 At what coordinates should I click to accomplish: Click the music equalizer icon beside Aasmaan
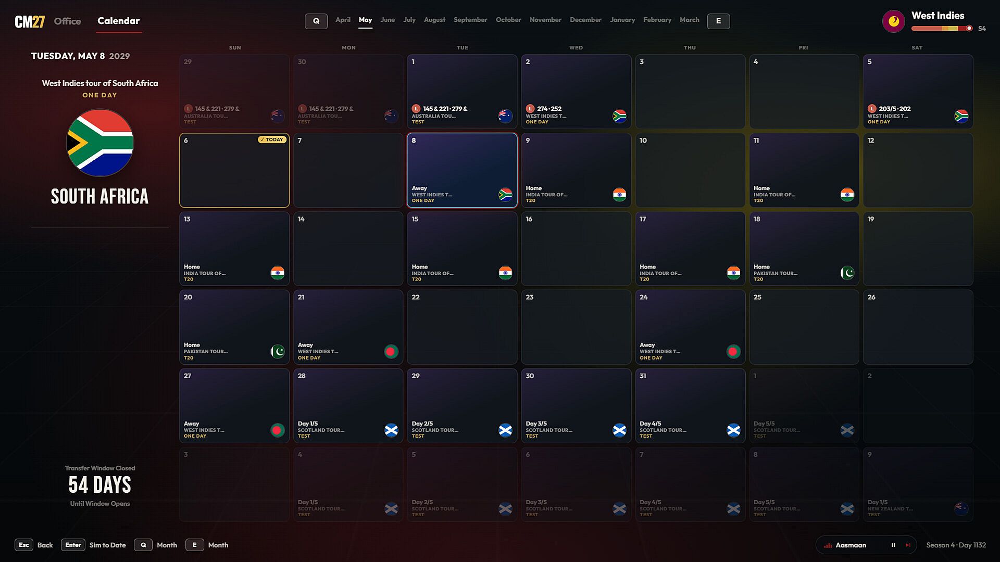(828, 545)
